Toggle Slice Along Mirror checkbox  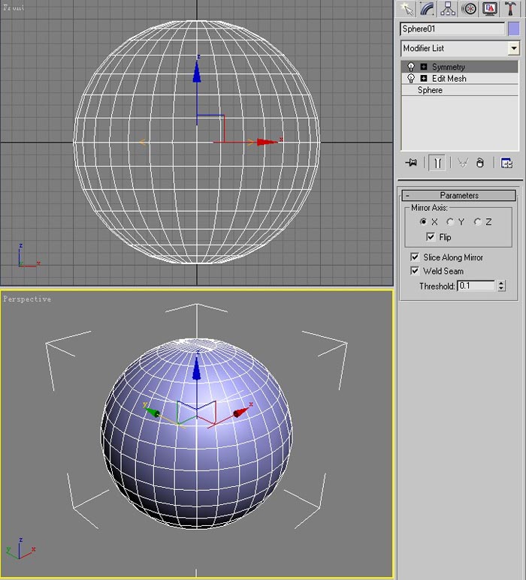click(x=415, y=257)
